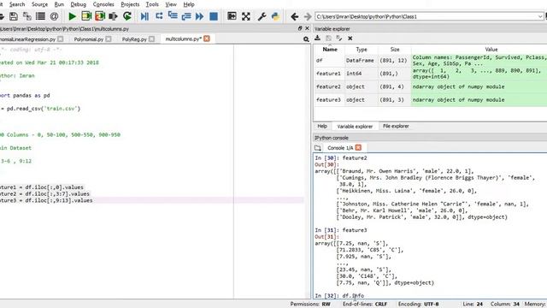Open the code cell list icon

[x=40, y=16]
